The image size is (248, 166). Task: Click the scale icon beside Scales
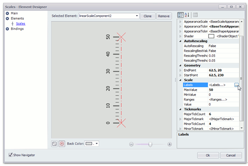click(12, 24)
